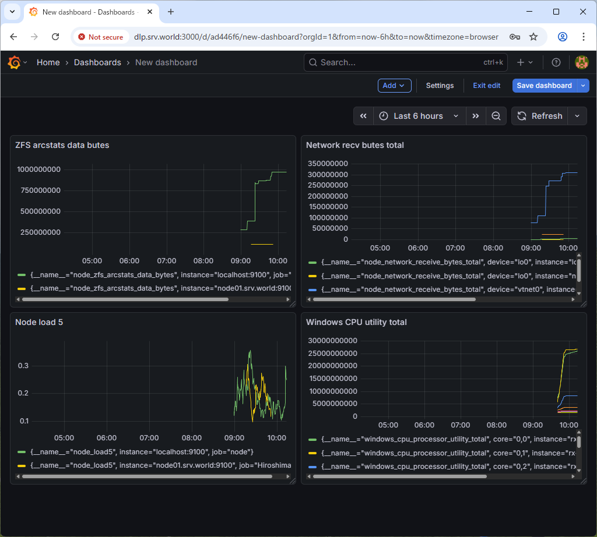
Task: Open dashboard Settings
Action: pos(440,86)
